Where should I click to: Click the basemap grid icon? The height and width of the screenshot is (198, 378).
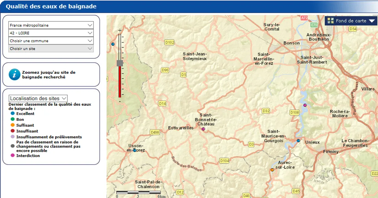(331, 21)
